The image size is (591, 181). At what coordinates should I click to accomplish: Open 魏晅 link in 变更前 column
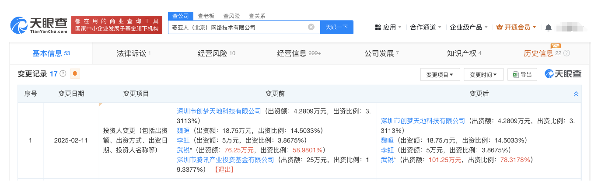183,130
